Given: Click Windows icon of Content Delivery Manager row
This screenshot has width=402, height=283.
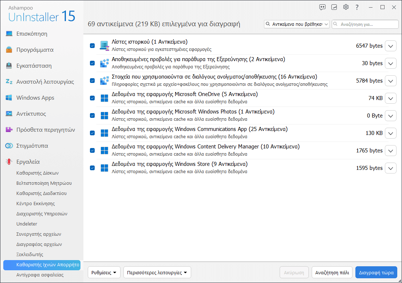Looking at the screenshot, I should coord(105,150).
